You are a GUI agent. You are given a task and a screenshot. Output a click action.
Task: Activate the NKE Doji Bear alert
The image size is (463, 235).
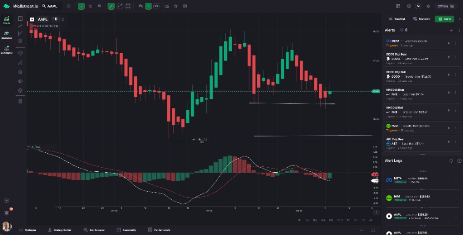(x=449, y=92)
